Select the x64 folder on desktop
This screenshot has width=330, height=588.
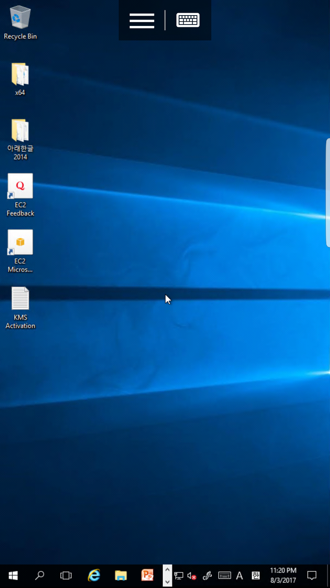20,79
